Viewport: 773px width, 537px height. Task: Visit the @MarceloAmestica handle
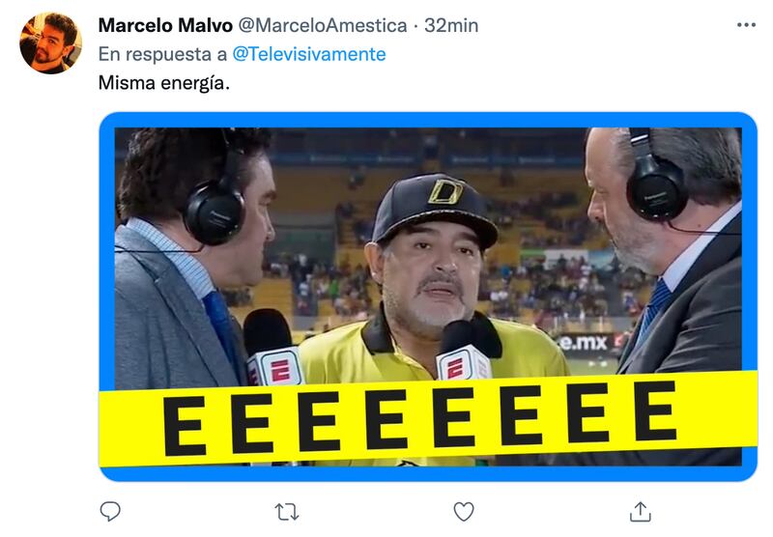(323, 25)
